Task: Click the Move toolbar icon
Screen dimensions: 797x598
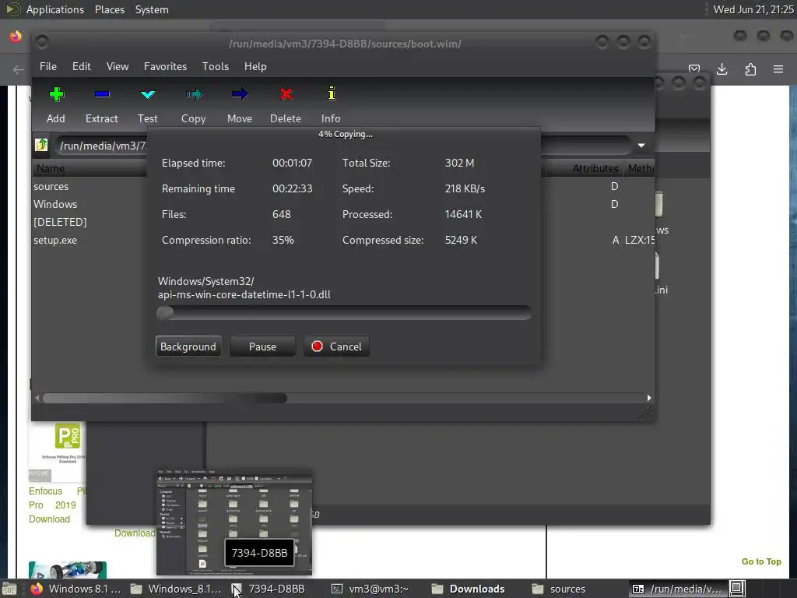Action: pyautogui.click(x=240, y=94)
